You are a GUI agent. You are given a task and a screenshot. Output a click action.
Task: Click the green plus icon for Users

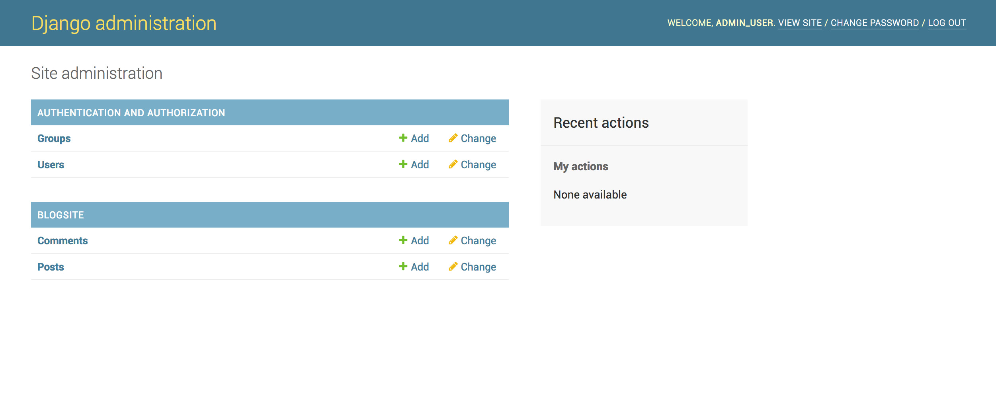point(403,164)
